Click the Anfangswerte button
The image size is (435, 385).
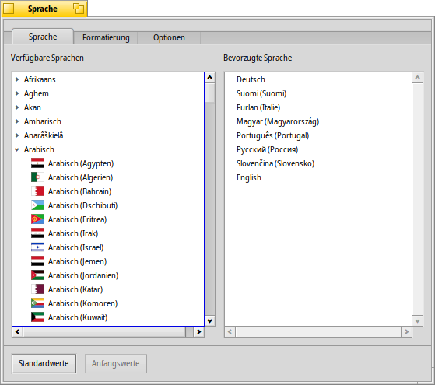tap(116, 363)
